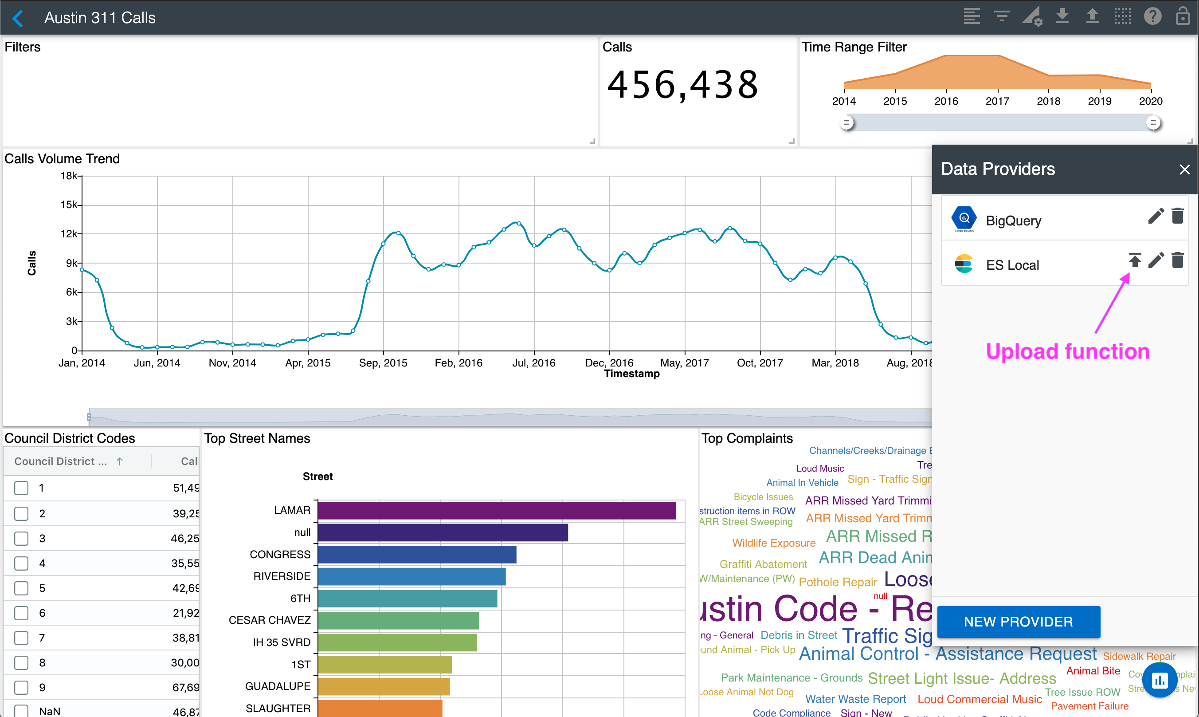Click 'Animal Bite' in the word cloud

[x=1093, y=670]
